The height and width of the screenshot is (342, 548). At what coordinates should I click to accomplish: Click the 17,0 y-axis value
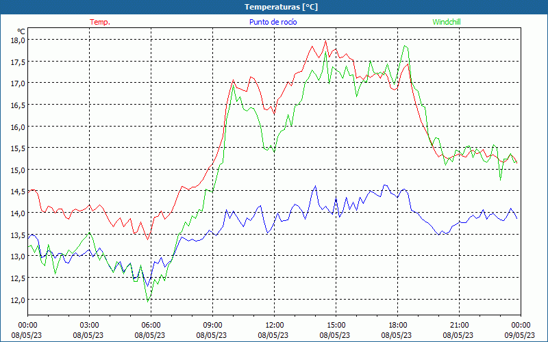coord(19,83)
